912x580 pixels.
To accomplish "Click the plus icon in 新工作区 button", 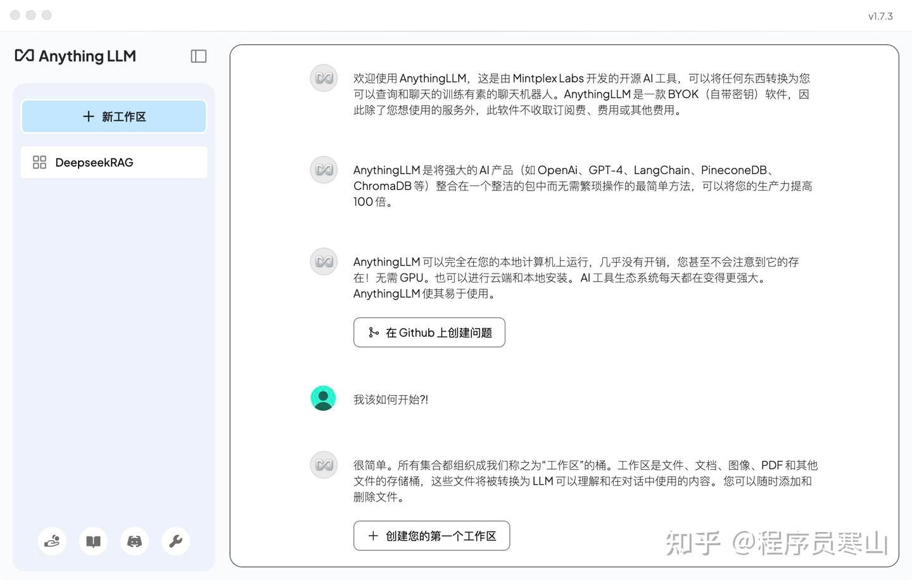I will (x=88, y=117).
